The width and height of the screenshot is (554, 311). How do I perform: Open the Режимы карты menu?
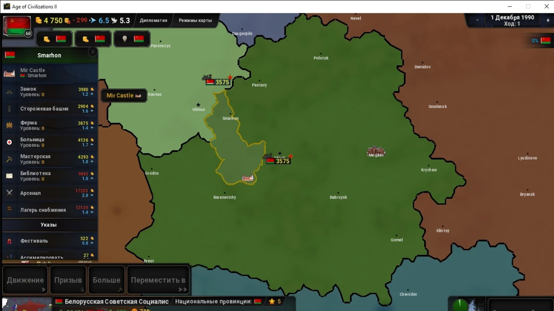pyautogui.click(x=195, y=20)
